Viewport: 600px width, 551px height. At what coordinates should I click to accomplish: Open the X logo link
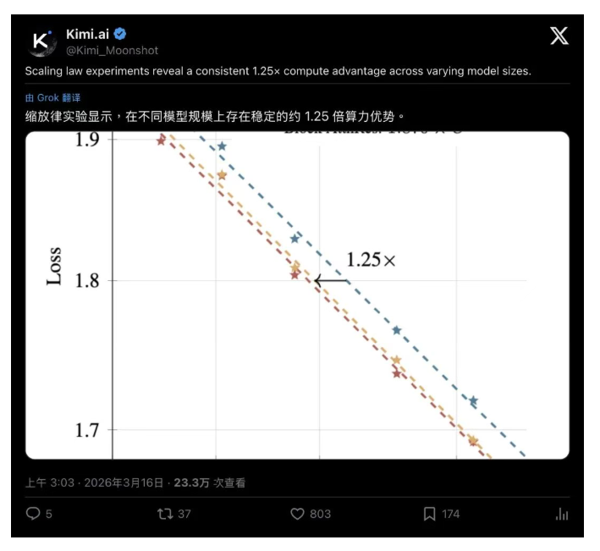pos(559,36)
